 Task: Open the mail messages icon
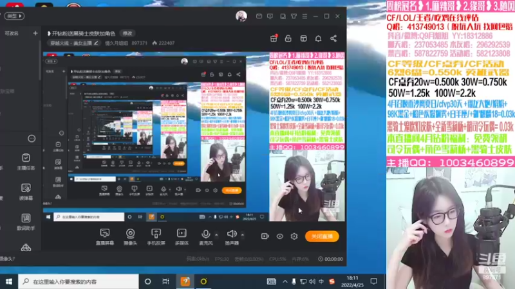tap(259, 16)
